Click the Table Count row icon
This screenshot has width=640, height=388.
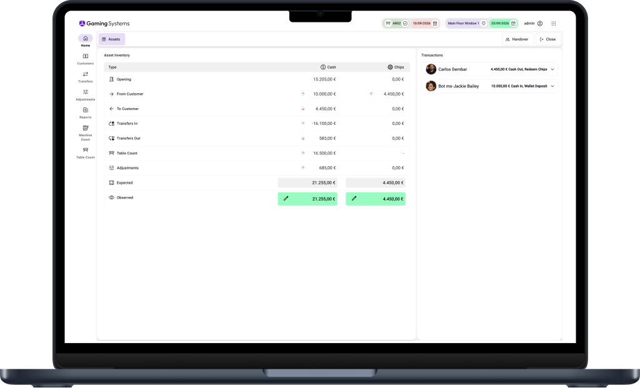(x=111, y=153)
